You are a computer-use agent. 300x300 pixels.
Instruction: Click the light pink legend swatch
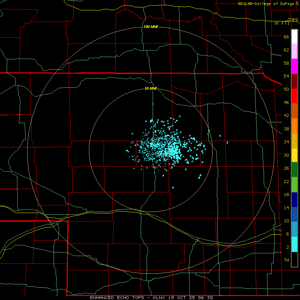pyautogui.click(x=294, y=51)
